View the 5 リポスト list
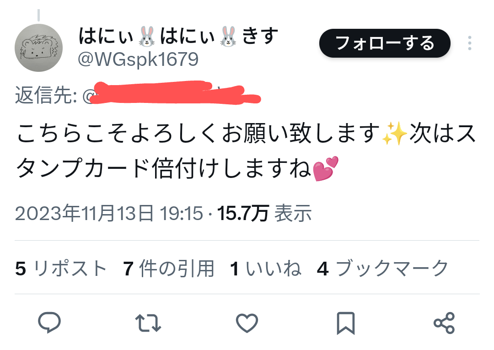The height and width of the screenshot is (350, 494). [x=61, y=269]
